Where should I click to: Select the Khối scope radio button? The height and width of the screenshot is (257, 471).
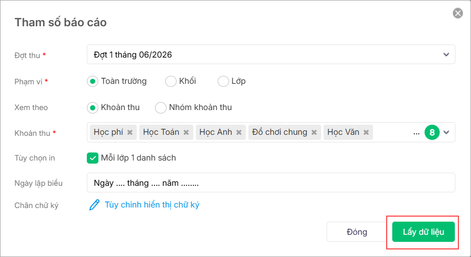tap(171, 81)
